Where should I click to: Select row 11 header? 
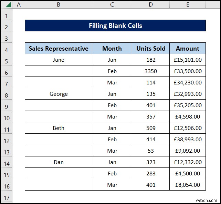6,128
